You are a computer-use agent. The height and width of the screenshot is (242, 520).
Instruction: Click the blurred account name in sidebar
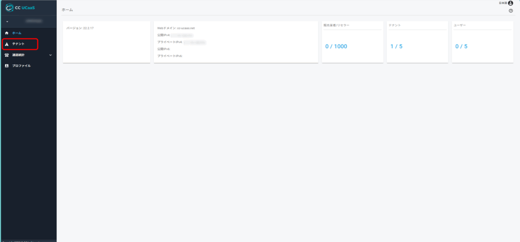point(34,22)
